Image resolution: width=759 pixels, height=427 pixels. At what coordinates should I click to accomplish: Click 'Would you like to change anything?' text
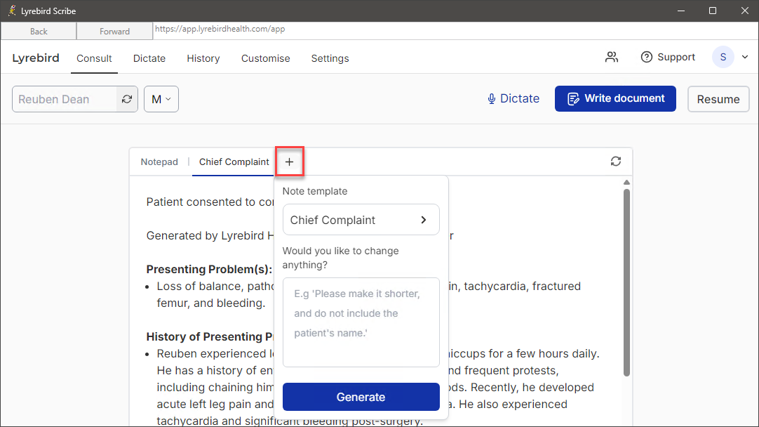tap(340, 258)
